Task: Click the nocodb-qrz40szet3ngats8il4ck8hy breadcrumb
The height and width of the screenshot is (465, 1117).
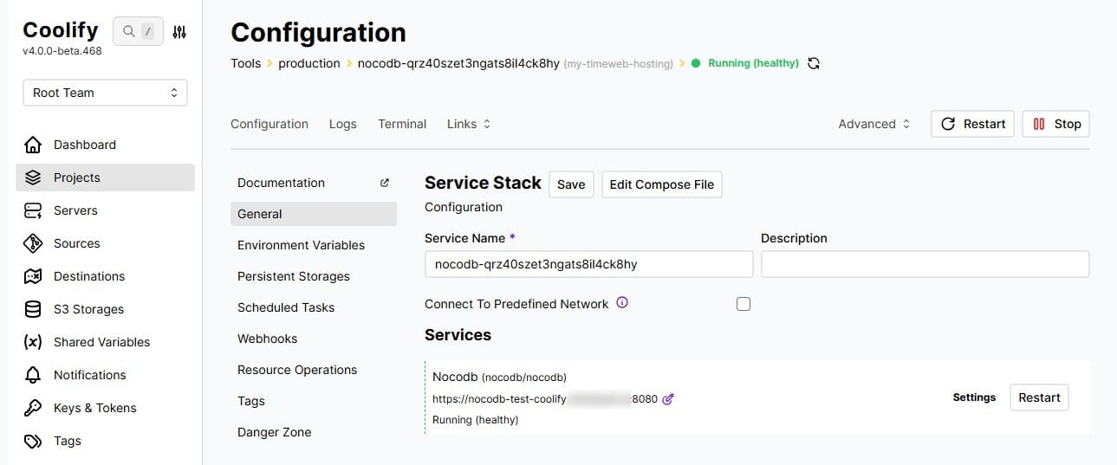Action: 458,63
